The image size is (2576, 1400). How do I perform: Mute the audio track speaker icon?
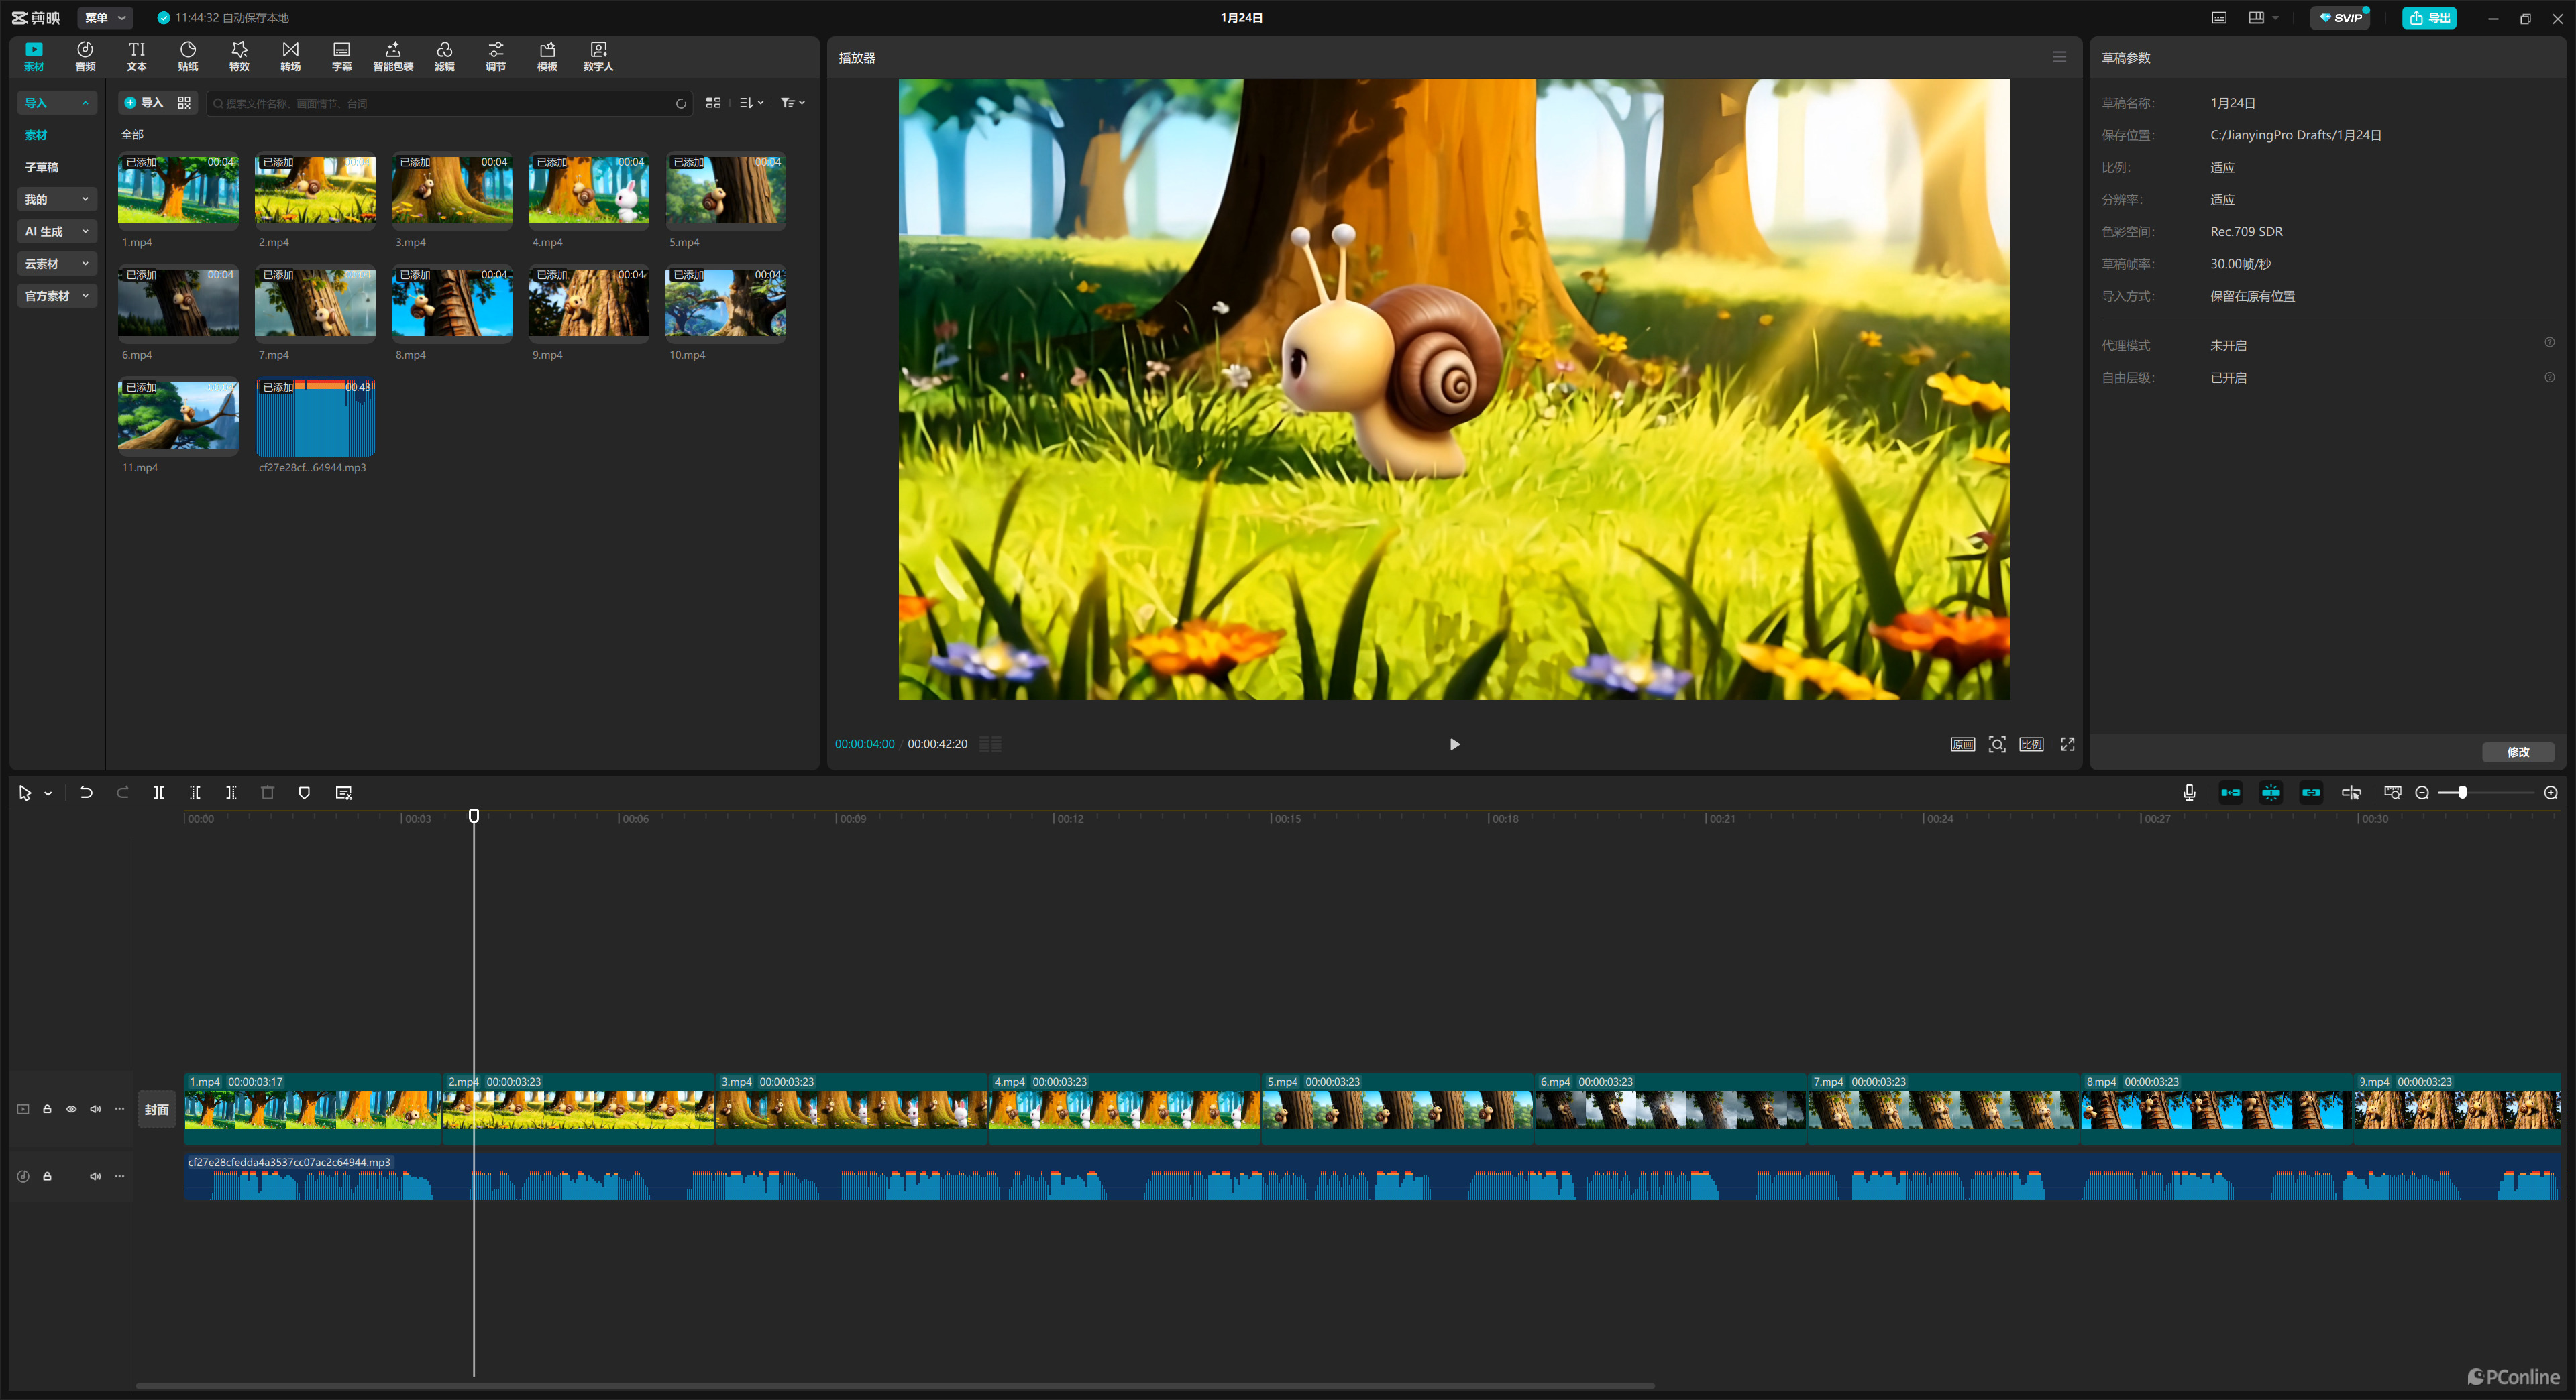(95, 1176)
